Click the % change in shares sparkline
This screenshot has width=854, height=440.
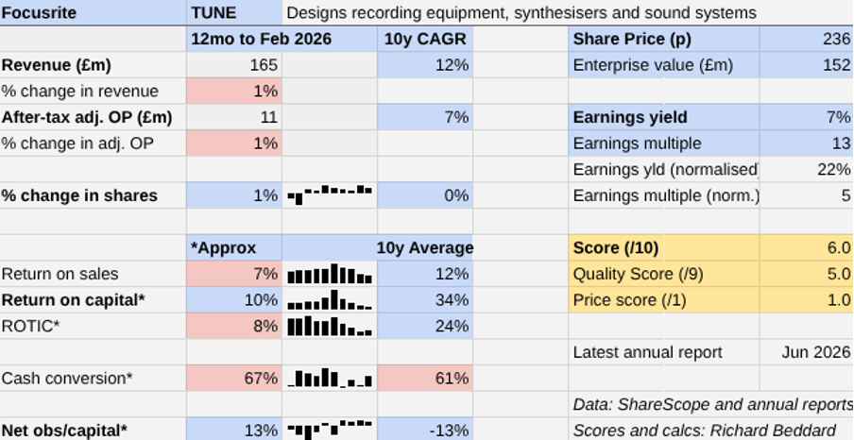coord(330,195)
